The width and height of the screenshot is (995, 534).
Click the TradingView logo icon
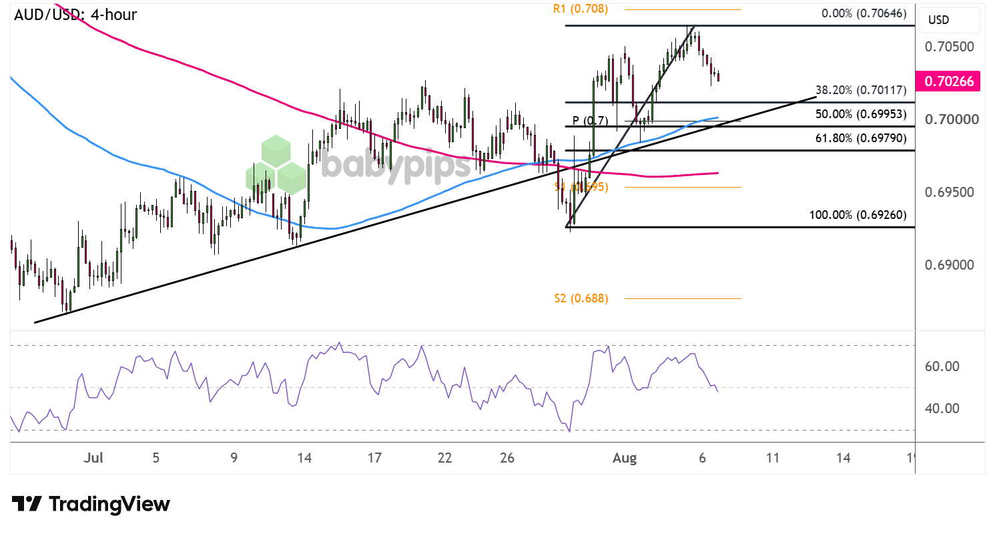tap(27, 504)
